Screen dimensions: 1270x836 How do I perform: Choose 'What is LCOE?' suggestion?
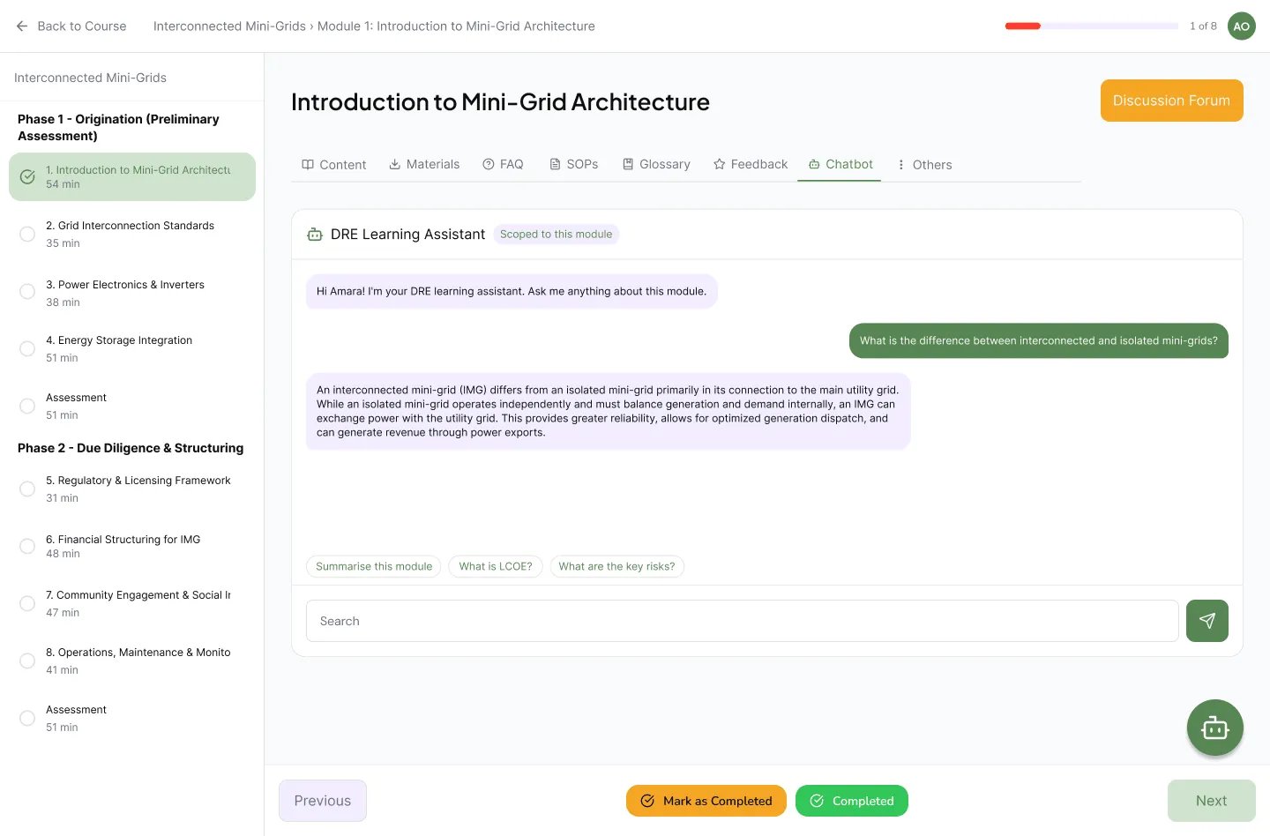click(496, 566)
